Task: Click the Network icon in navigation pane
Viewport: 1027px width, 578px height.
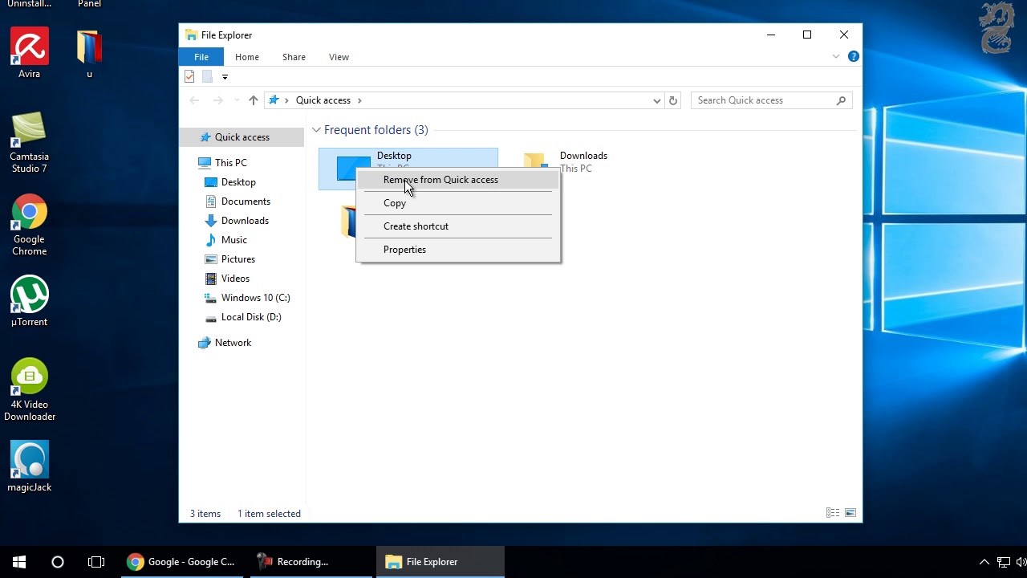Action: pos(205,343)
